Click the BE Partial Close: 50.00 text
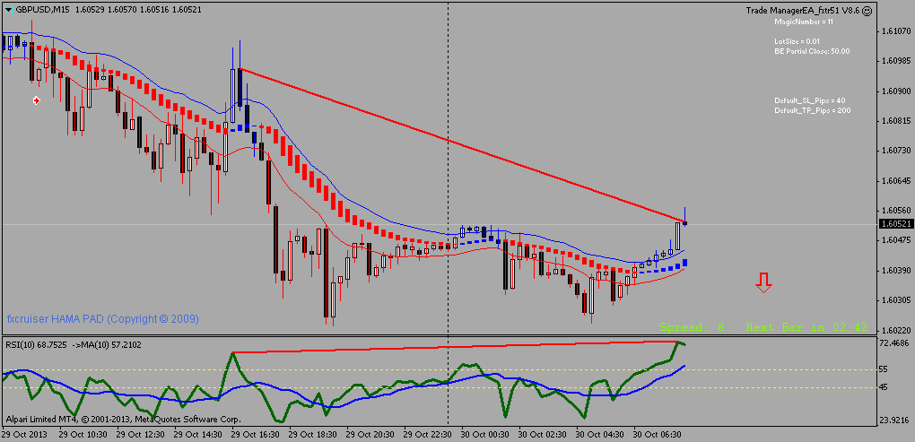This screenshot has width=915, height=442. tap(812, 51)
